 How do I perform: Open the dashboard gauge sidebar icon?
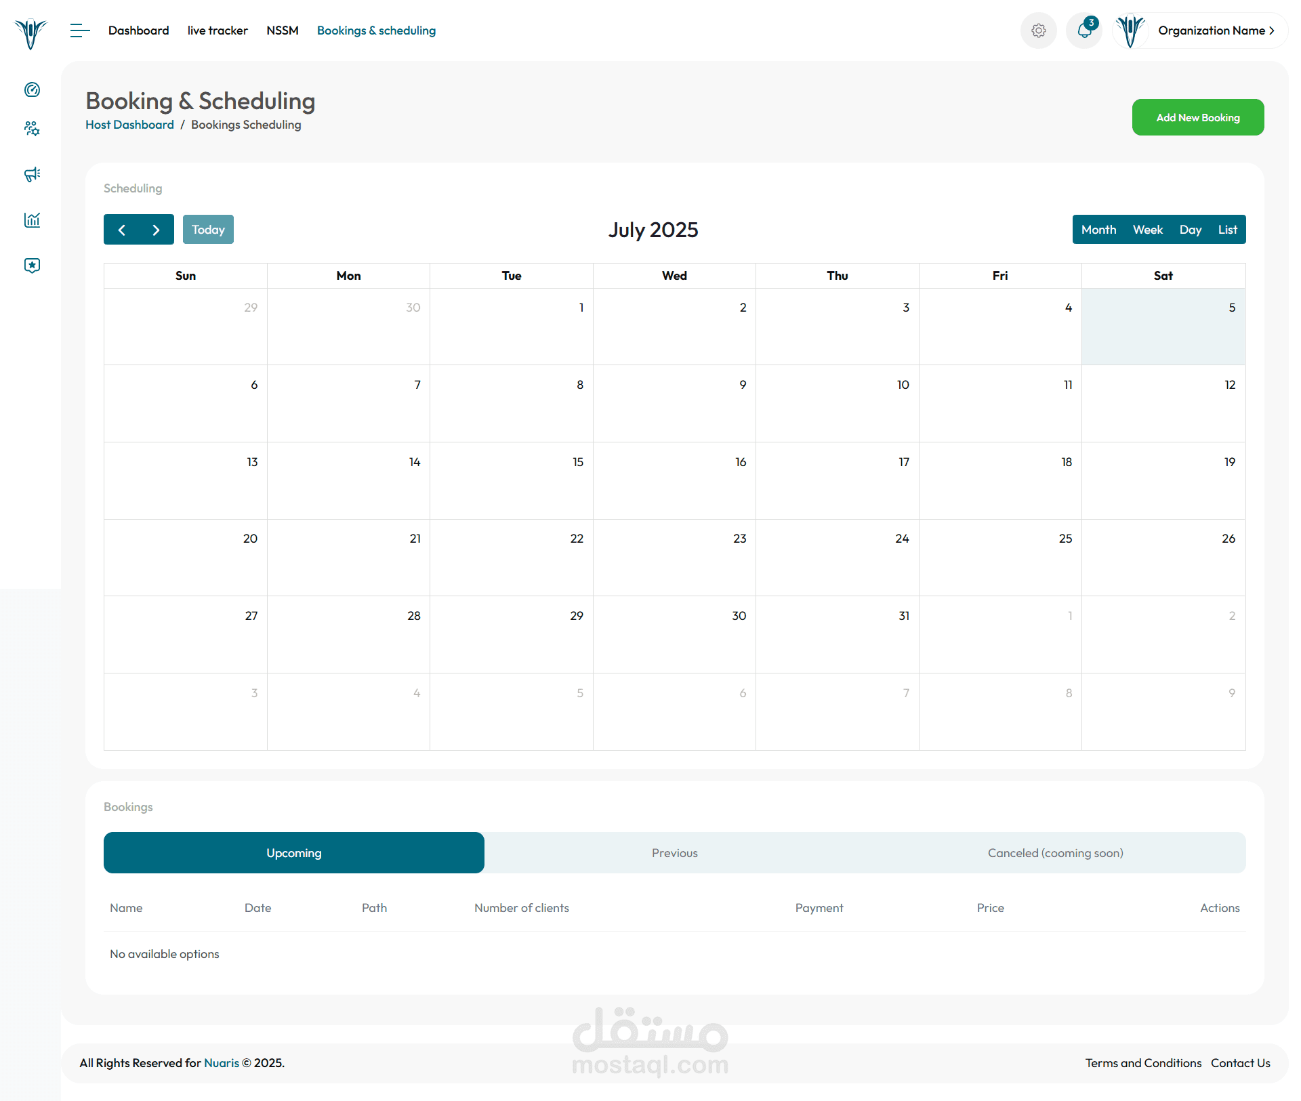[32, 89]
